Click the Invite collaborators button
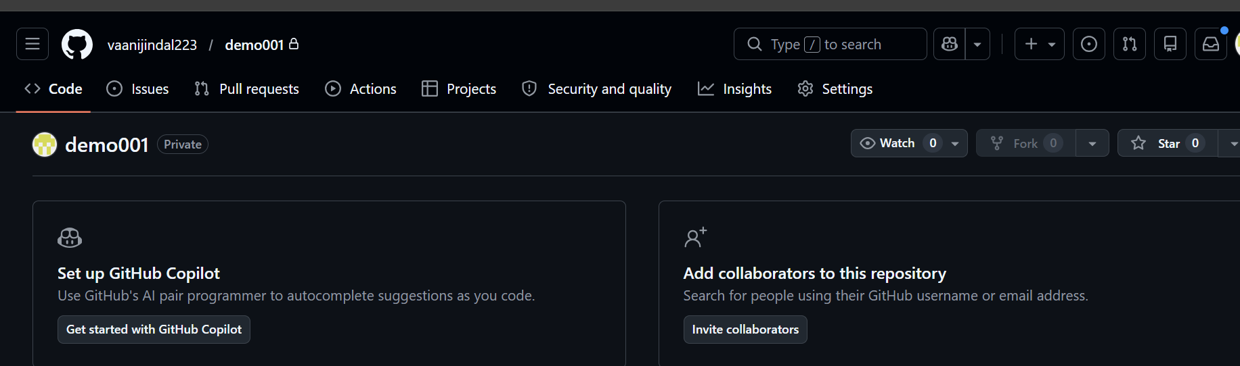 pos(745,330)
